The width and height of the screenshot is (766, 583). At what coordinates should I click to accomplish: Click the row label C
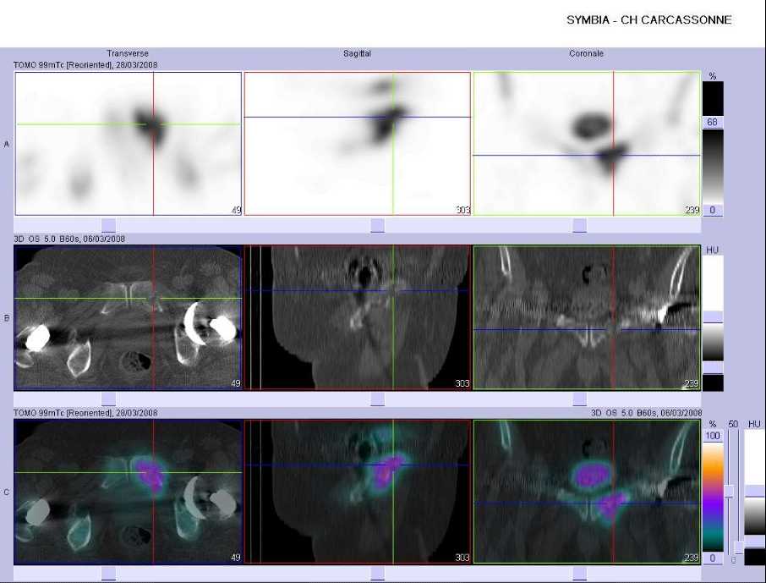(7, 492)
